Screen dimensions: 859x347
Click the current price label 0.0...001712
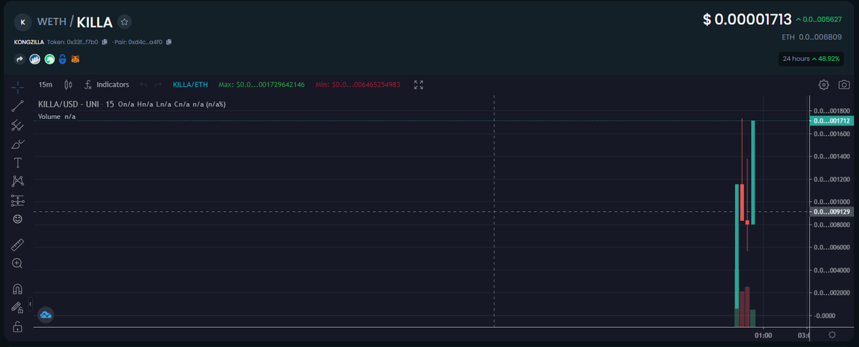click(x=830, y=121)
